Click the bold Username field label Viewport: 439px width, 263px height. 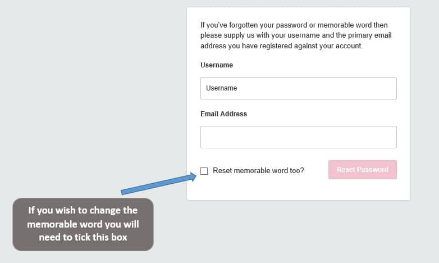(x=217, y=65)
